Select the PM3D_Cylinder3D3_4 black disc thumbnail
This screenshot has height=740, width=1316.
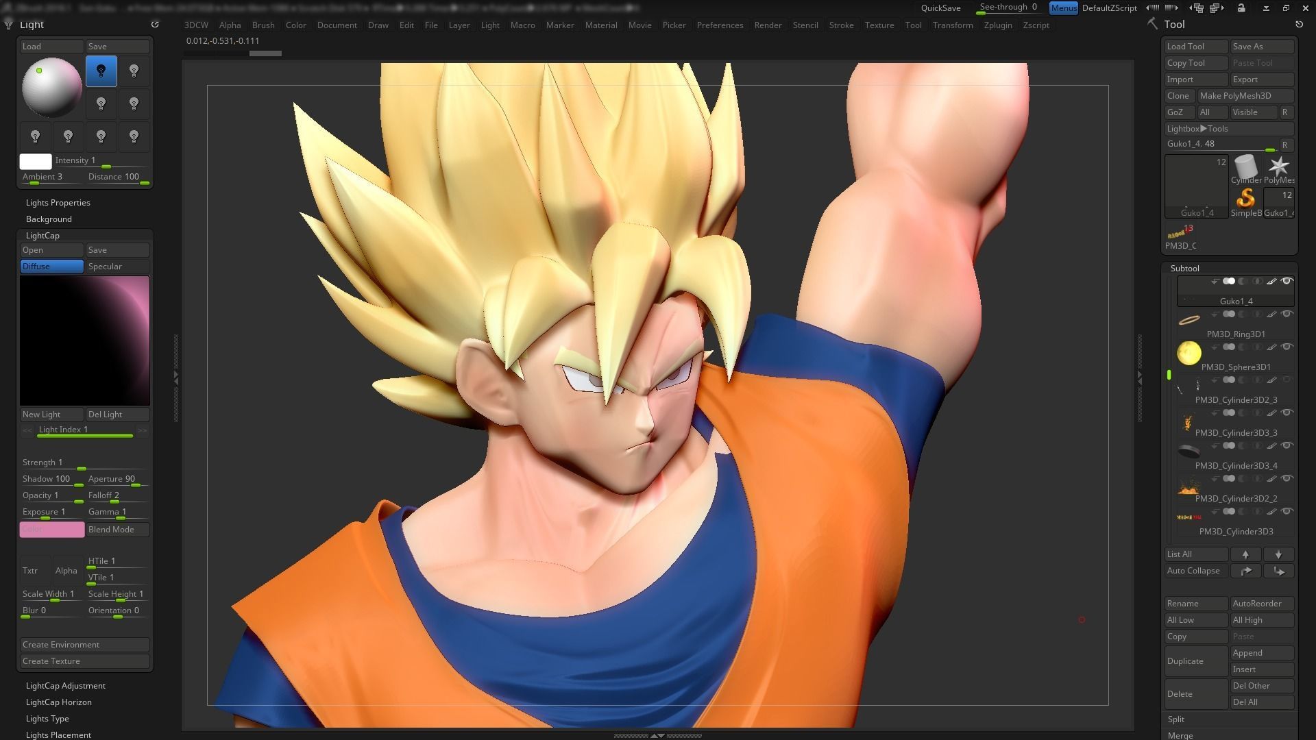point(1189,452)
